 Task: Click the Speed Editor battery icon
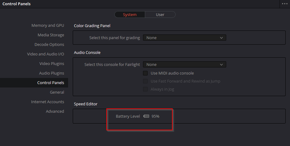(146, 116)
